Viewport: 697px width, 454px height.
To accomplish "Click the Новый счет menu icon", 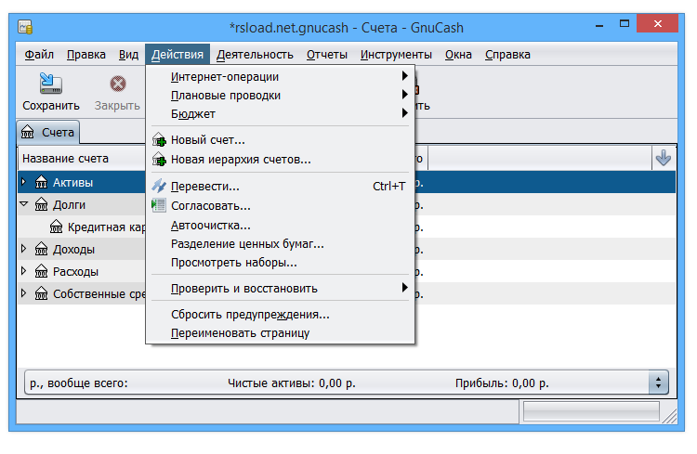I will pos(159,140).
